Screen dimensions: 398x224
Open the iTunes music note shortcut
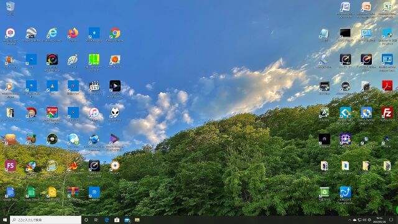point(94,113)
